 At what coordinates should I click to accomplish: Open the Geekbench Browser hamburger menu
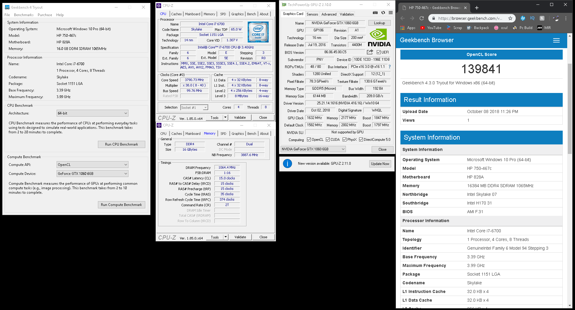coord(556,40)
